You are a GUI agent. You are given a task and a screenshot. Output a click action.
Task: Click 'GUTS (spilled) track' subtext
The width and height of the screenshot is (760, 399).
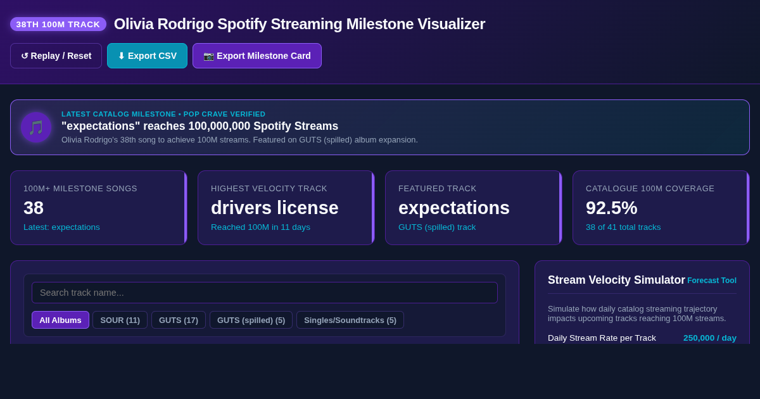click(x=437, y=227)
